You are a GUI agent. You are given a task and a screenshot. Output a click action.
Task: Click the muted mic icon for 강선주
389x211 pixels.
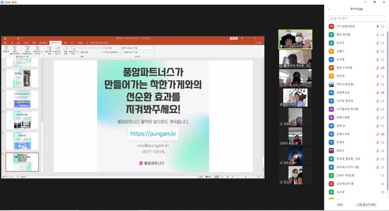click(378, 43)
